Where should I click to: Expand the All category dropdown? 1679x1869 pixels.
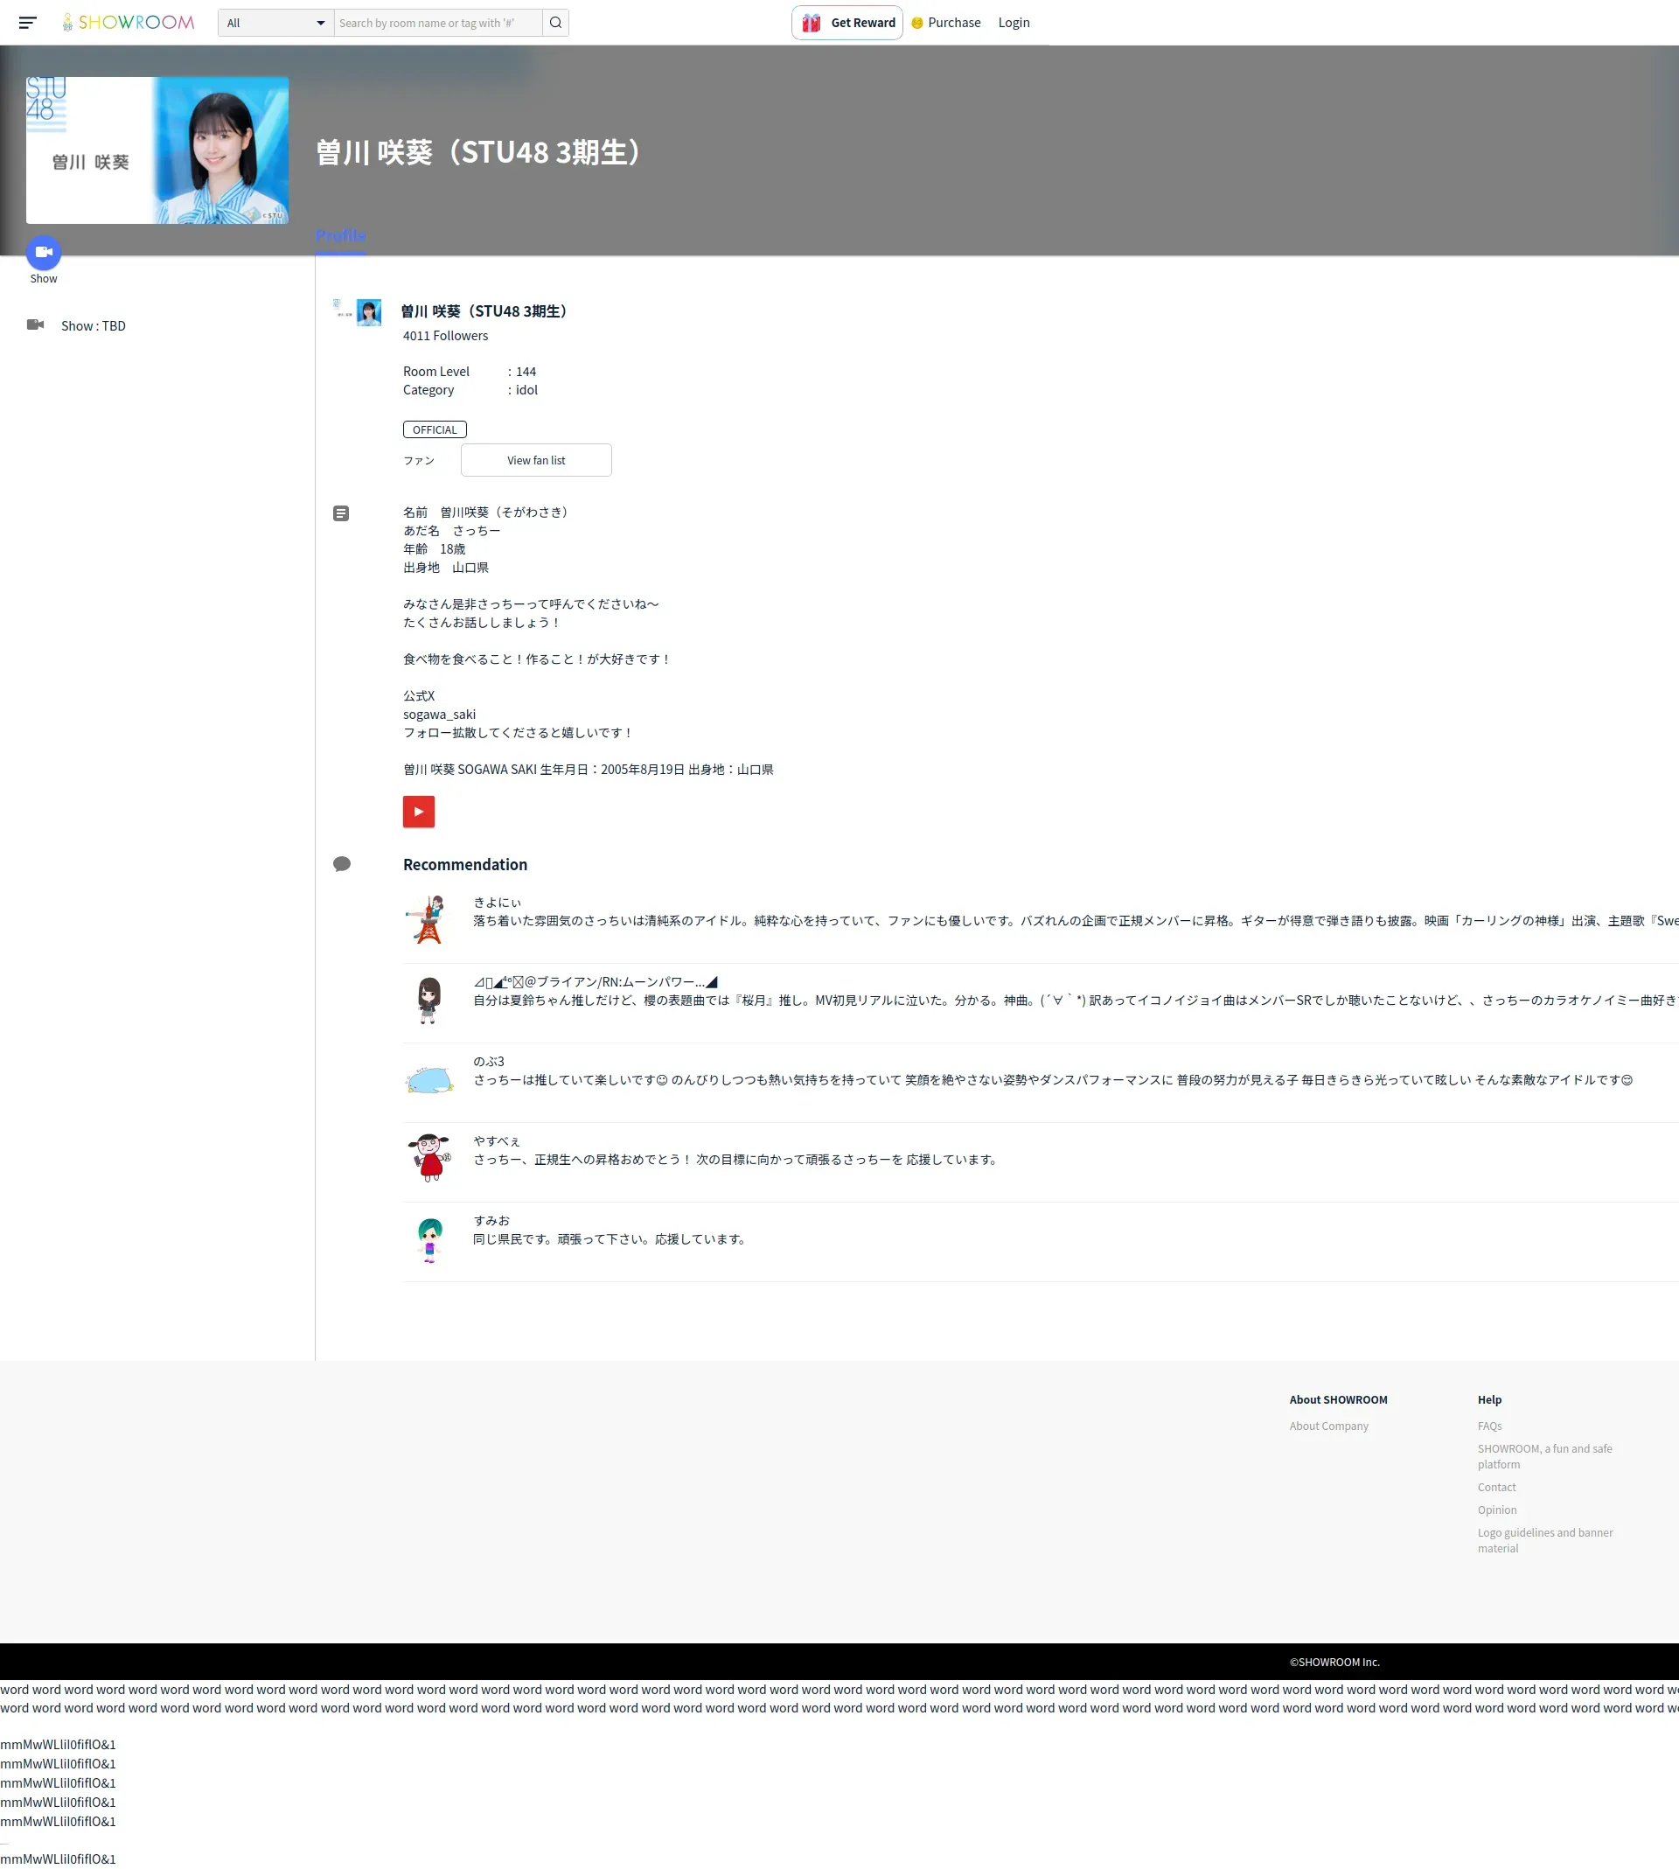coord(275,23)
